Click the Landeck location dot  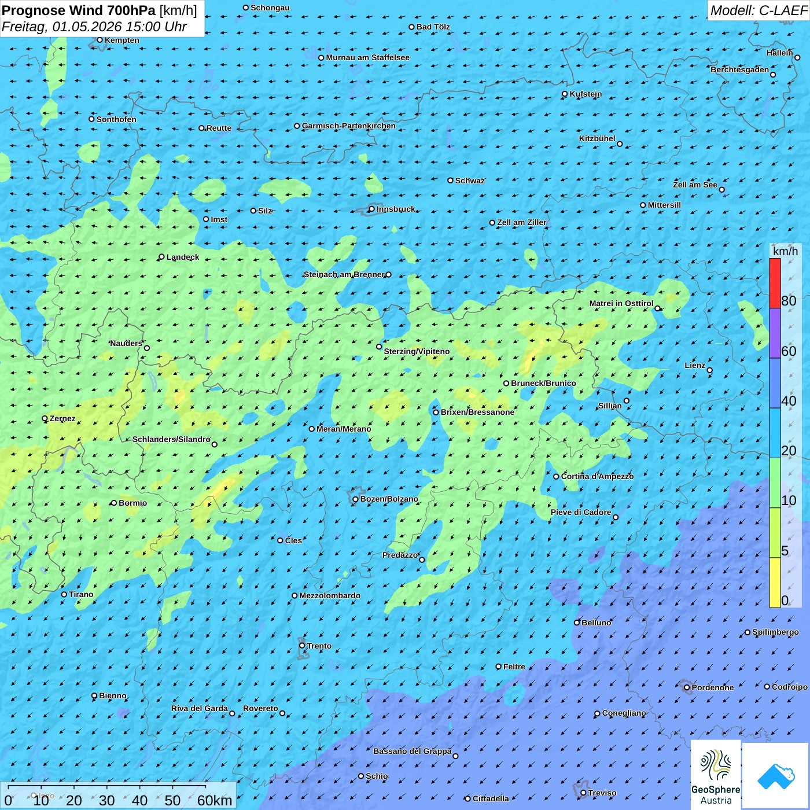tap(162, 257)
